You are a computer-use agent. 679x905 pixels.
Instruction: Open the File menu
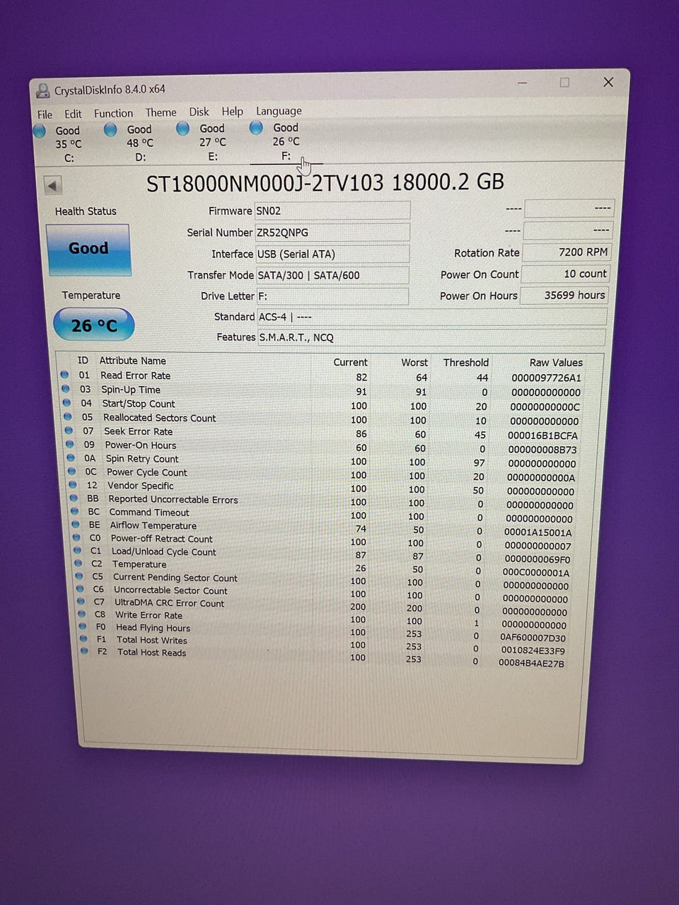[x=45, y=114]
